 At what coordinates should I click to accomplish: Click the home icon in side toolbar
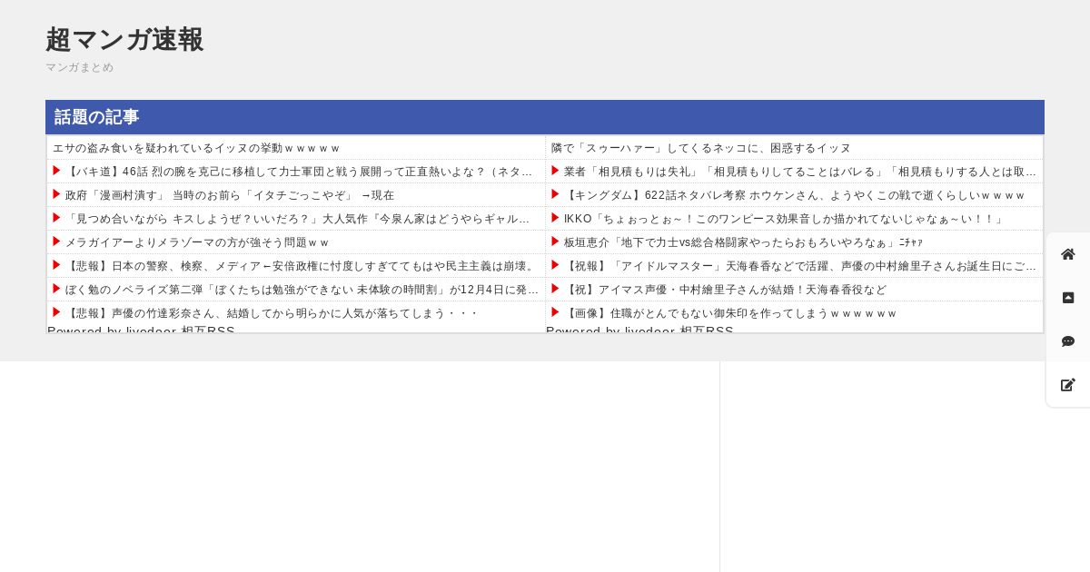(x=1068, y=254)
